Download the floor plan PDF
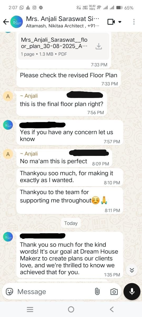The height and width of the screenshot is (317, 142). 99,46
